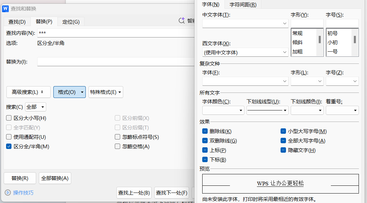367x203 pixels.
Task: Enable 使用通配符 option
Action: pyautogui.click(x=8, y=137)
